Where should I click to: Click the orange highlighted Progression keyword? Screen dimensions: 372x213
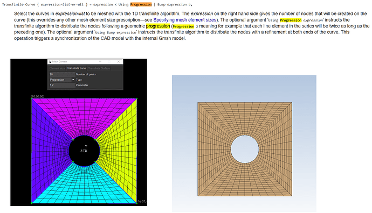coord(141,4)
